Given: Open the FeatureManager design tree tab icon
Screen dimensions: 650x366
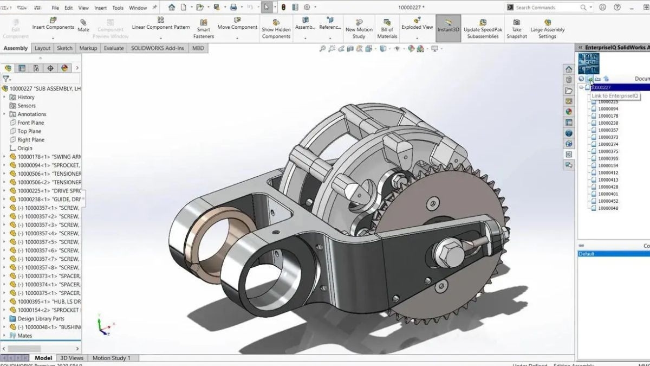Looking at the screenshot, I should [8, 68].
